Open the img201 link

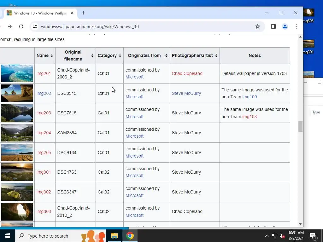[44, 73]
